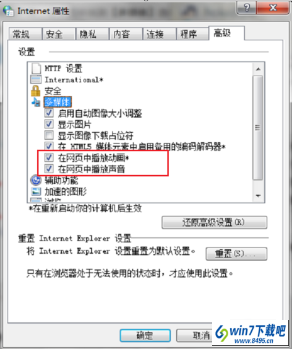This screenshot has width=292, height=349.
Task: Click the help question mark button
Action: click(247, 8)
